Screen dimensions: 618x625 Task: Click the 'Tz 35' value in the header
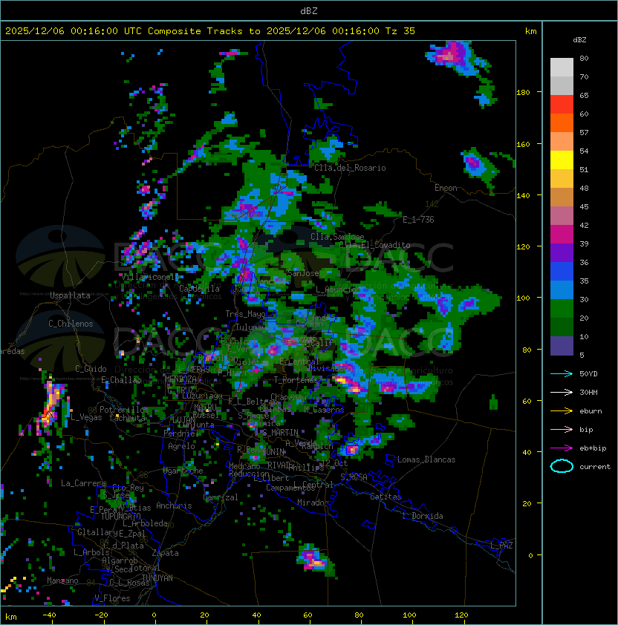[400, 31]
